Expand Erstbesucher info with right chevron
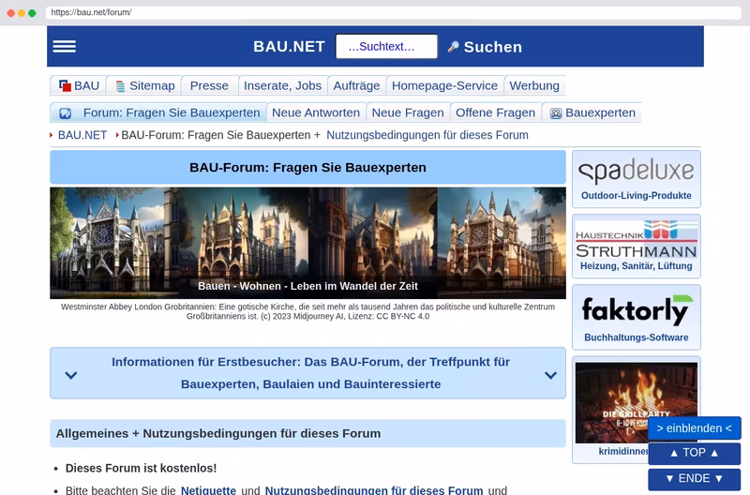This screenshot has height=495, width=750. click(x=550, y=375)
